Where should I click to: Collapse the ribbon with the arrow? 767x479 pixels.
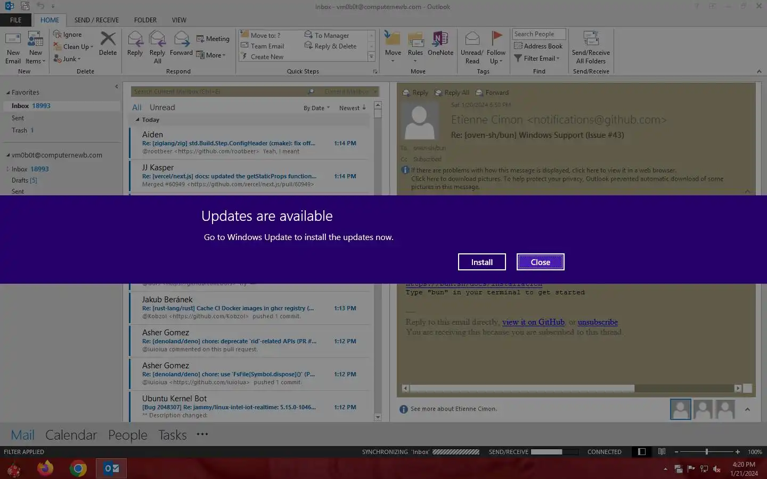click(x=759, y=71)
